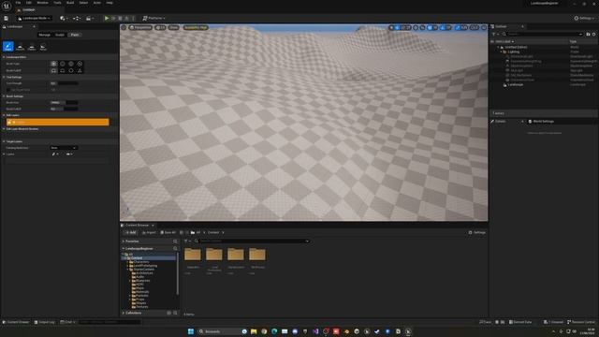
Task: Collapse the Brush Settings section
Action: pyautogui.click(x=4, y=96)
